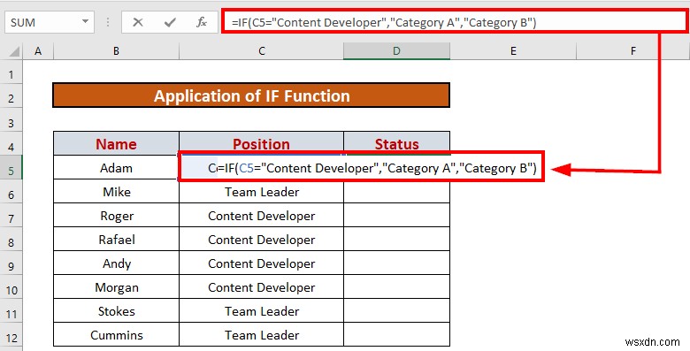
Task: Select the cell containing 'Roger'
Action: click(x=116, y=216)
